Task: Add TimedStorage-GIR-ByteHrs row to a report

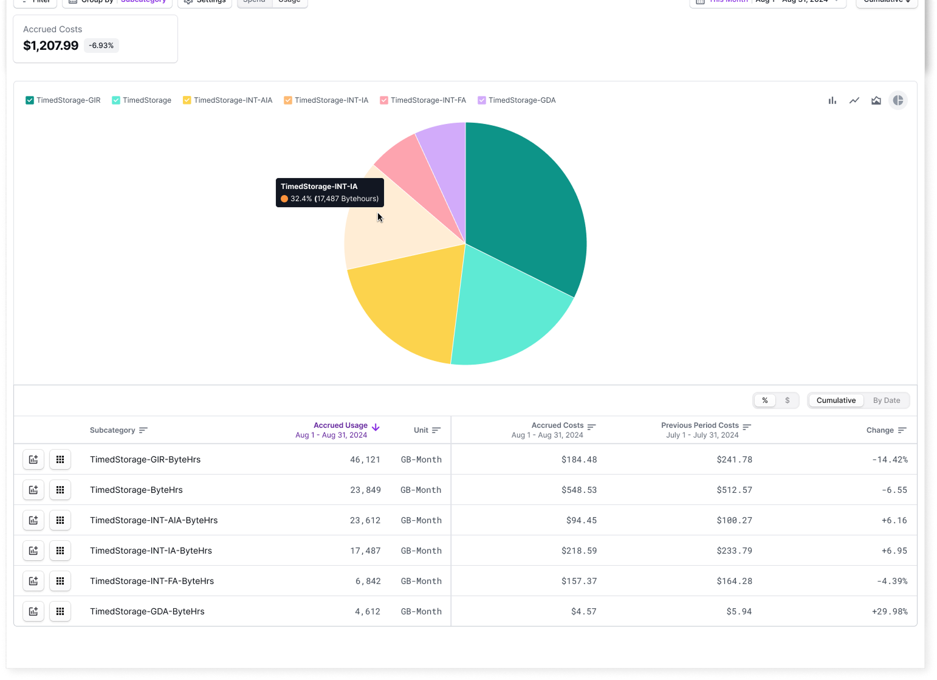Action: (x=33, y=459)
